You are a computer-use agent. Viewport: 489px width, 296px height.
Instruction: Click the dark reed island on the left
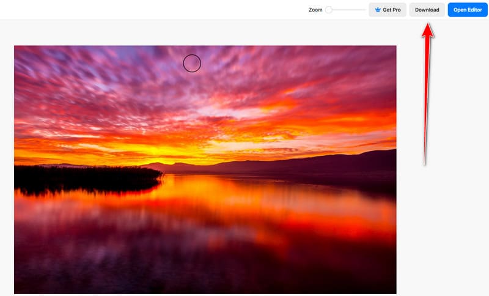point(79,177)
